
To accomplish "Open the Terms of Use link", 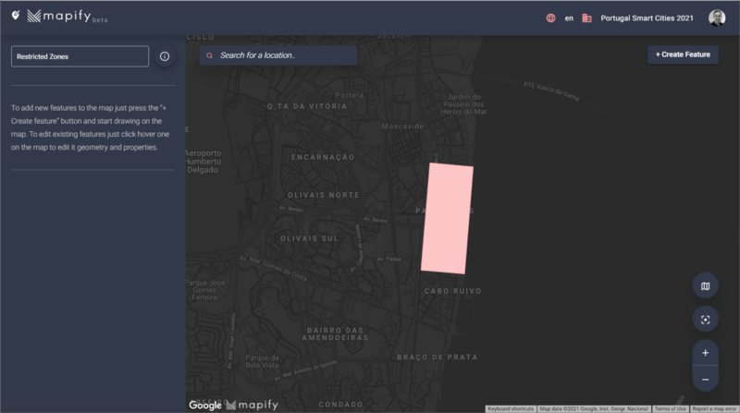I will coord(670,408).
